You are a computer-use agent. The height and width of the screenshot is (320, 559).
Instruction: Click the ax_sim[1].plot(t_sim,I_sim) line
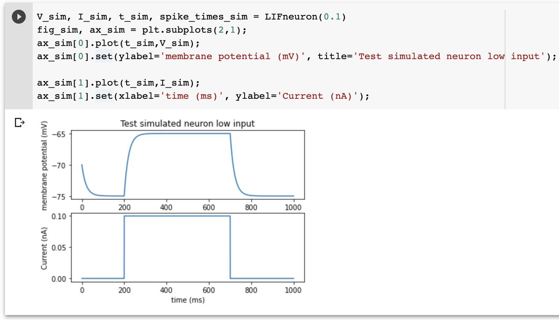(118, 83)
